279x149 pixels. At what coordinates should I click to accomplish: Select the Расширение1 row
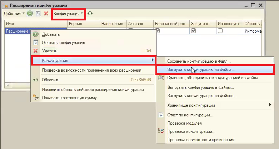click(18, 31)
